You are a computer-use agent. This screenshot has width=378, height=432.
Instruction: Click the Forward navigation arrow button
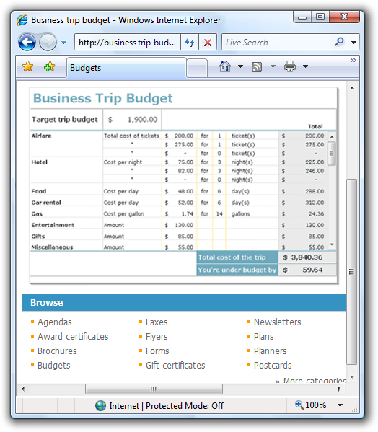48,42
